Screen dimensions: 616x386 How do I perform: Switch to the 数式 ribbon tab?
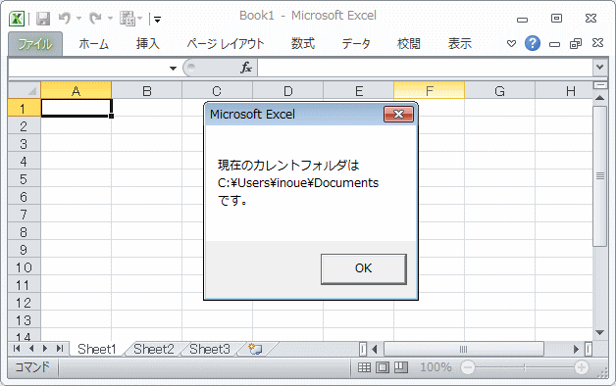(x=303, y=44)
